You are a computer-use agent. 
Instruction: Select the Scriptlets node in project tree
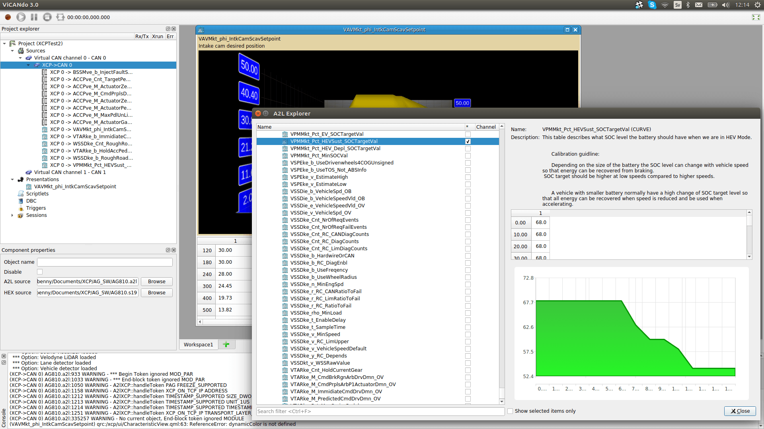[x=37, y=193]
